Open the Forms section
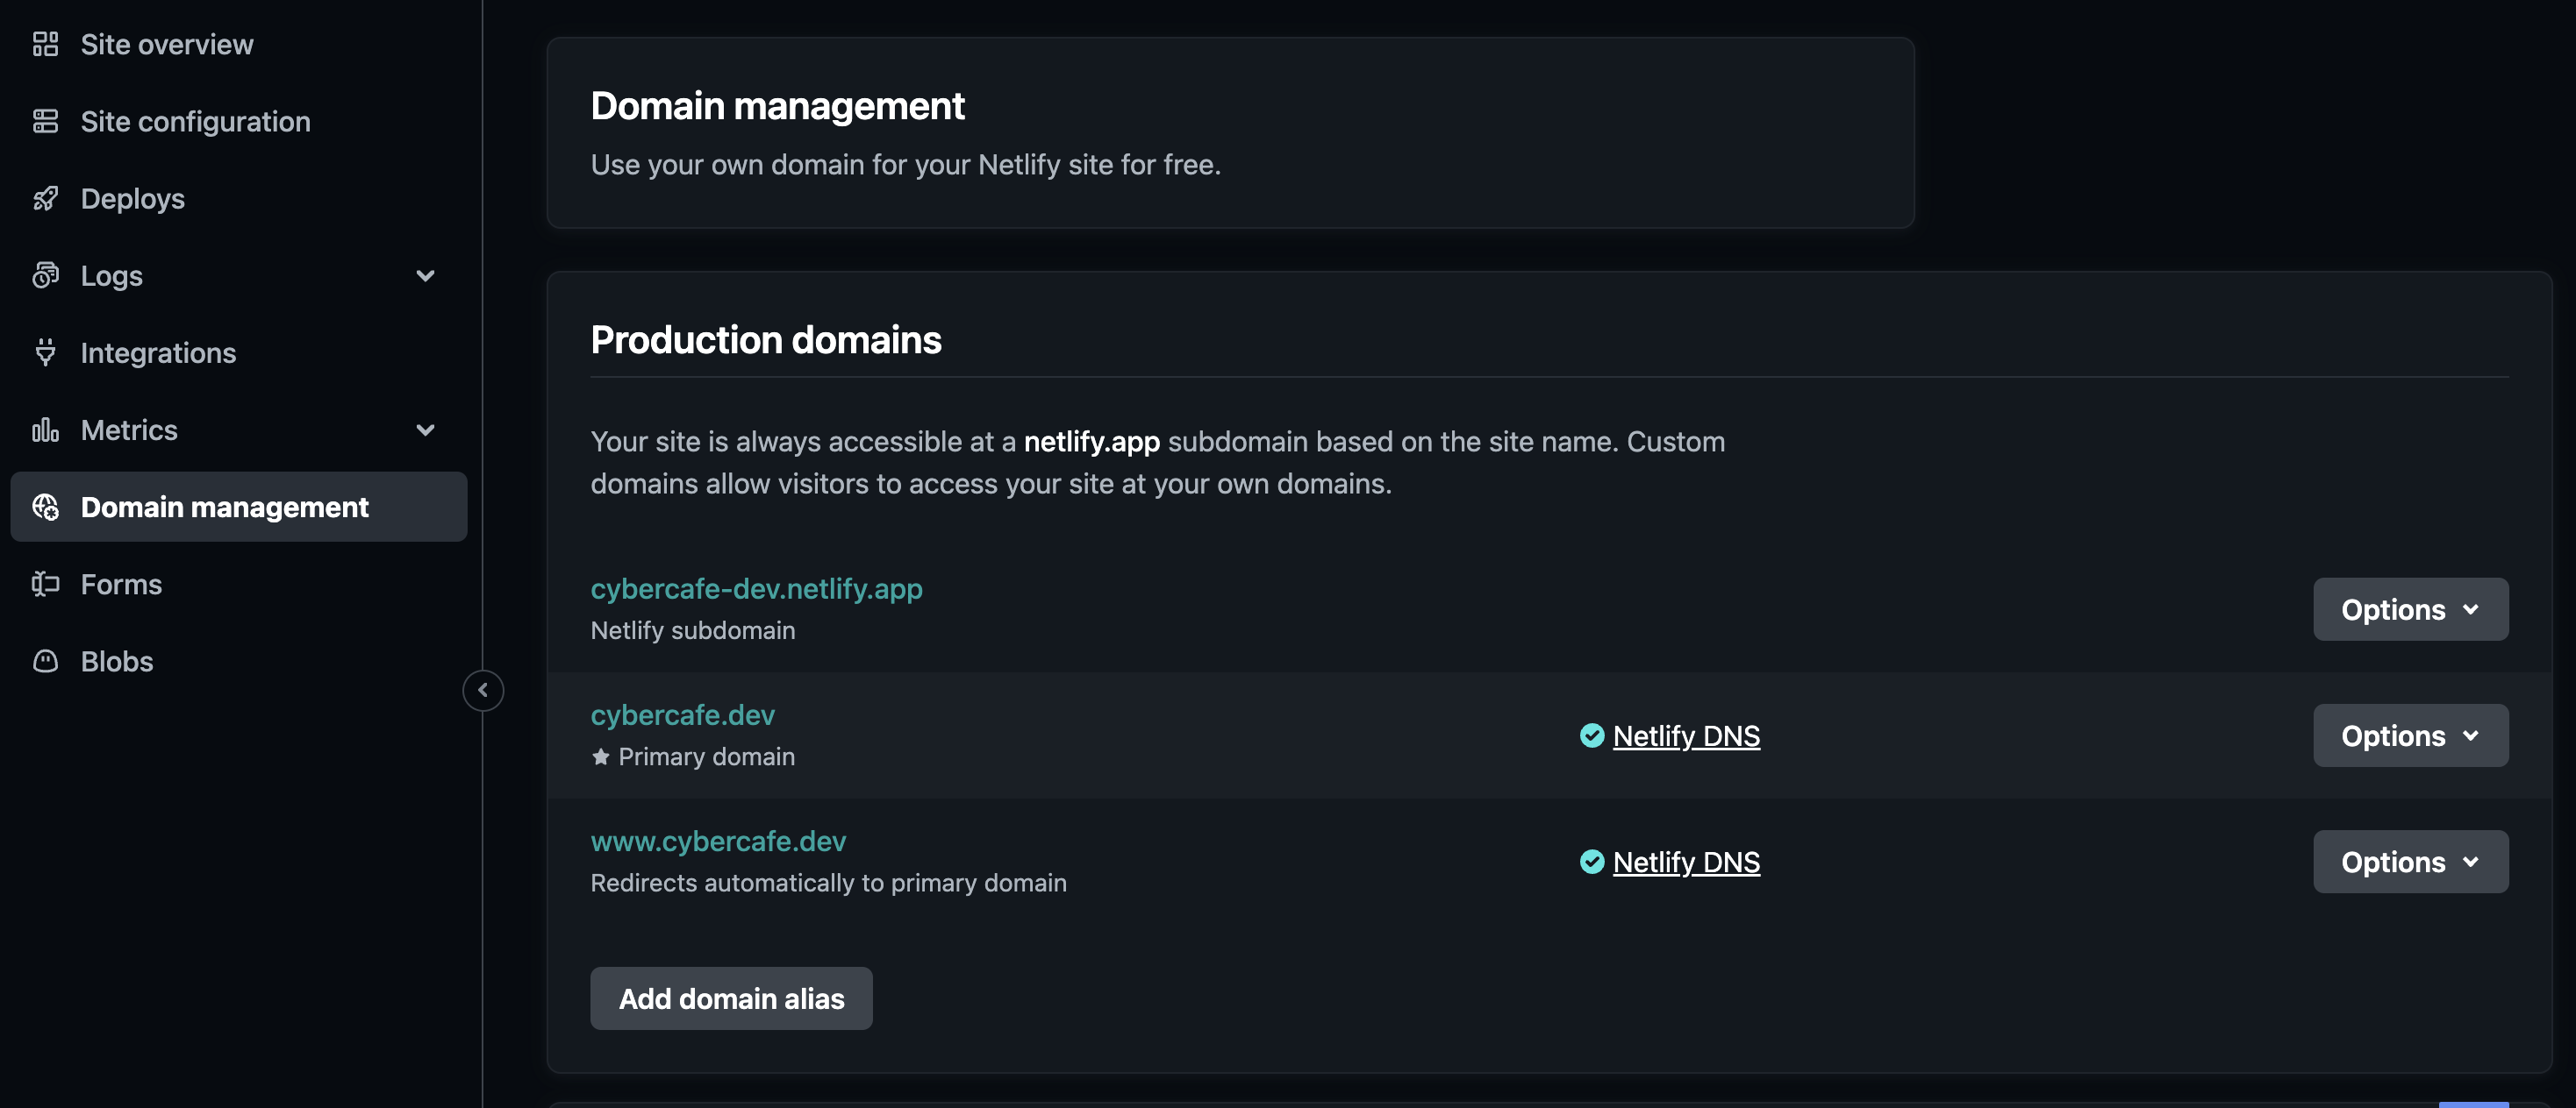 (x=238, y=584)
